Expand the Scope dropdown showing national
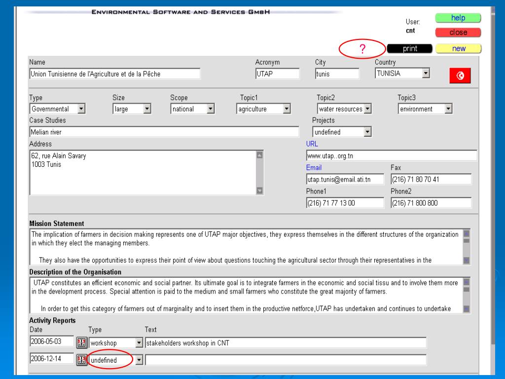 click(x=211, y=109)
